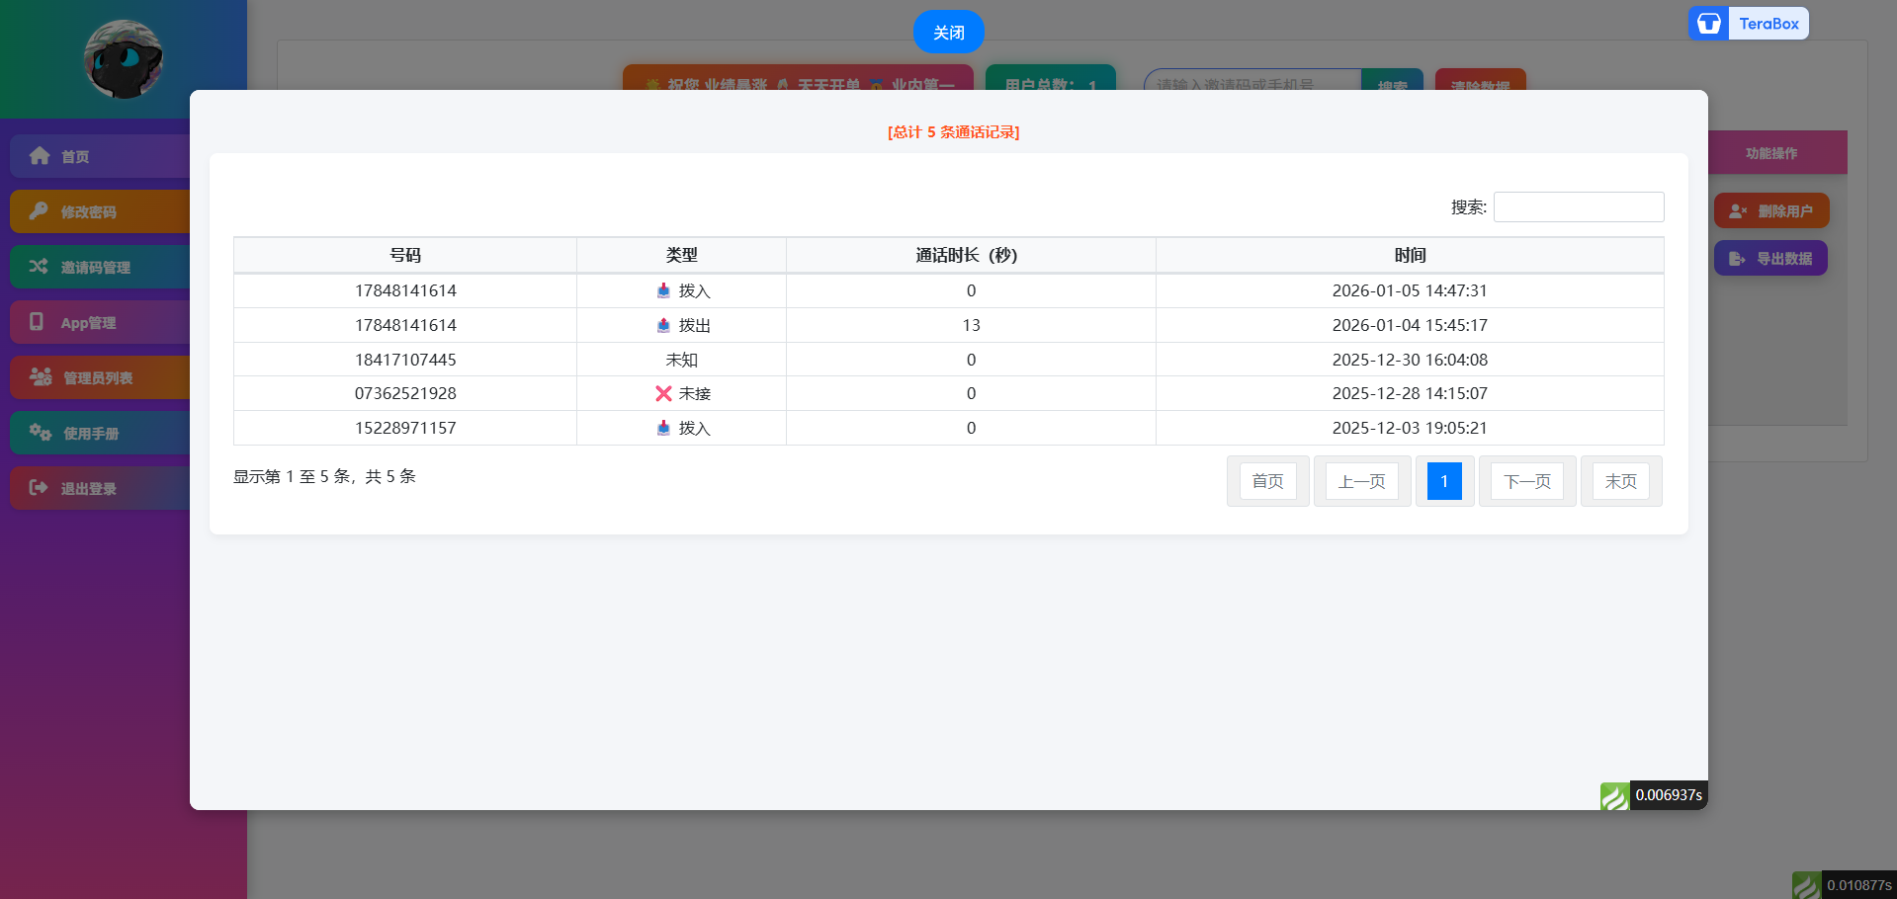Click the red X icon on the 未接 row
Screen dimensions: 1897x899
(x=662, y=393)
